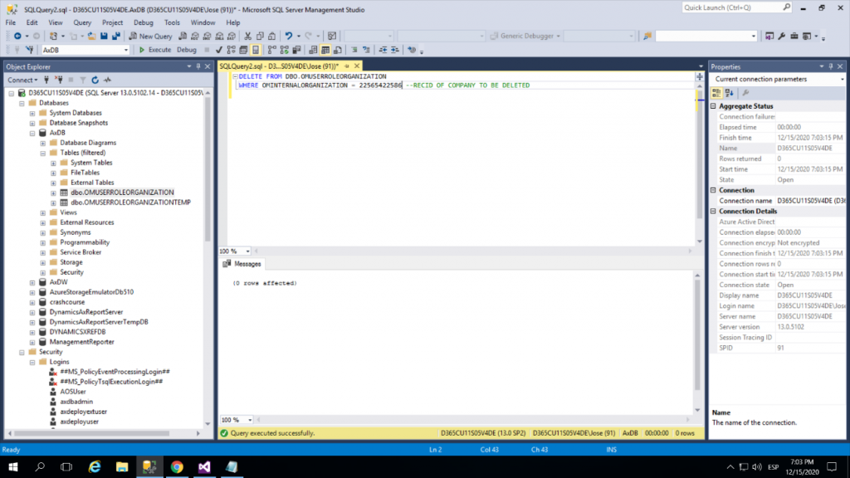850x478 pixels.
Task: Select the AOSUser login
Action: point(73,392)
